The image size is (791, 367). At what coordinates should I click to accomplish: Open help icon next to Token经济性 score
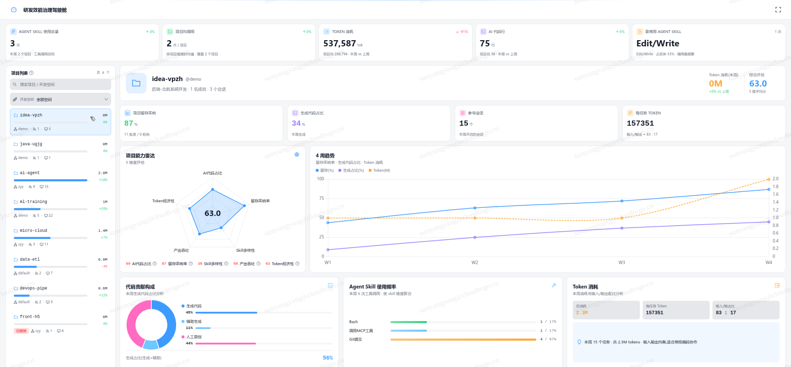[297, 264]
